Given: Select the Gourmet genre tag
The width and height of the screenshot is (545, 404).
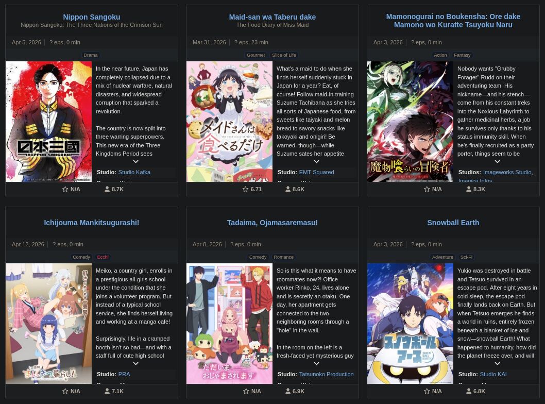Looking at the screenshot, I should (256, 55).
